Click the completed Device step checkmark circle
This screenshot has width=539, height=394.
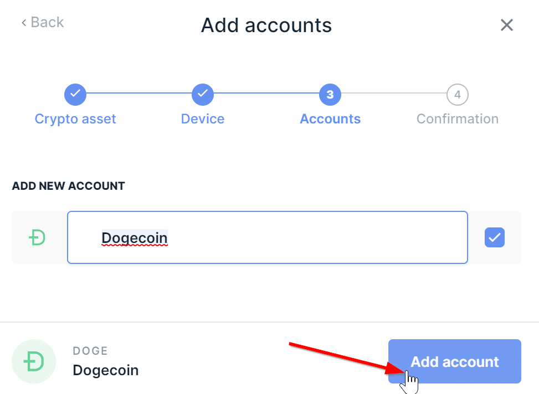[203, 95]
